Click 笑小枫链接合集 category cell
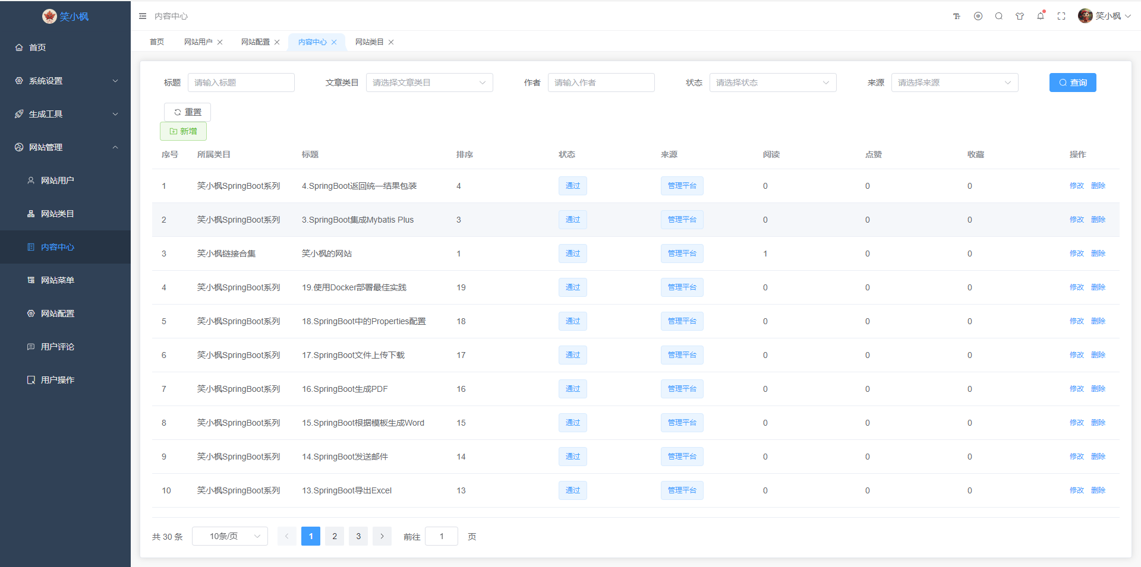Image resolution: width=1141 pixels, height=567 pixels. 226,254
